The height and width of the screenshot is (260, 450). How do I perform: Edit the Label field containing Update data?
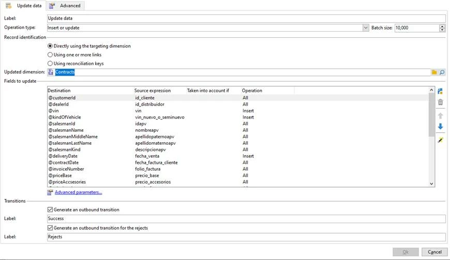click(246, 18)
